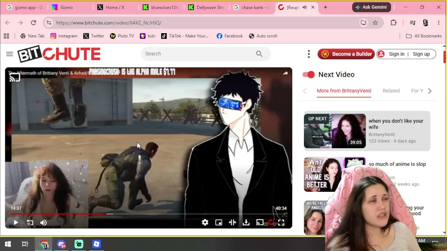Click the Ask Gemini button
Screen dimensions: 447x251
point(372,7)
